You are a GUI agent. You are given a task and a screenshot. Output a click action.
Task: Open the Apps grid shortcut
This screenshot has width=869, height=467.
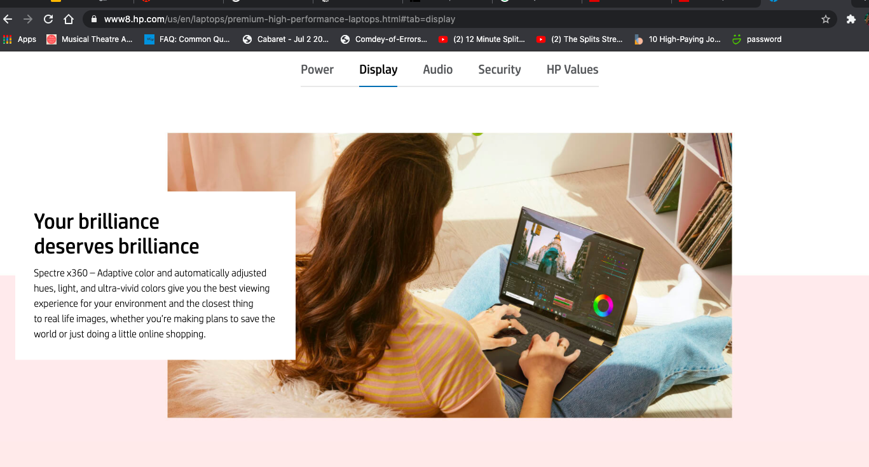tap(20, 39)
